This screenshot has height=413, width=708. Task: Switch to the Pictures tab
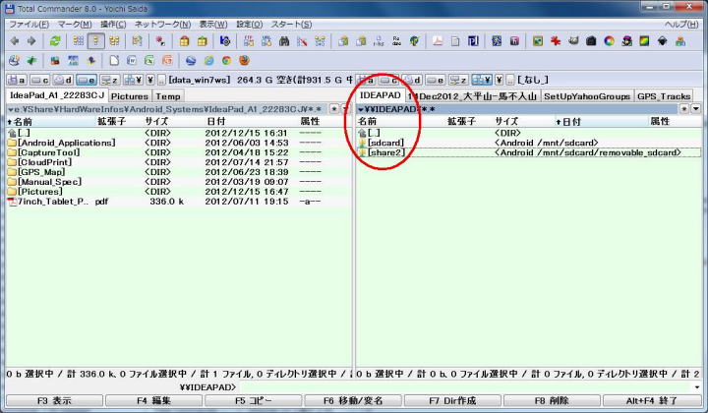point(130,96)
